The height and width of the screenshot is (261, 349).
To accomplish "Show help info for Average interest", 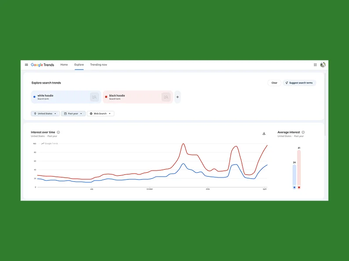I will coord(303,132).
